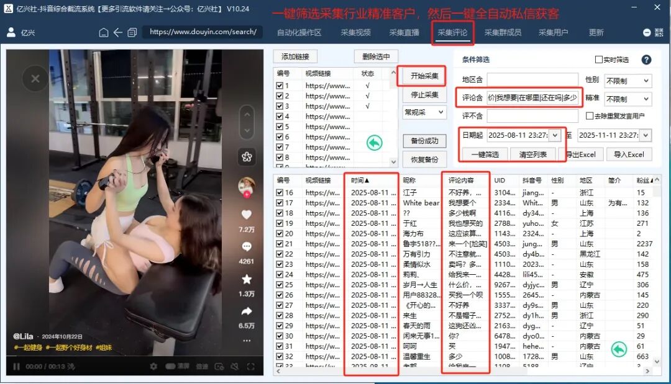The image size is (671, 384).
Task: Sort results by the 粉丝 fans column header
Action: click(644, 181)
